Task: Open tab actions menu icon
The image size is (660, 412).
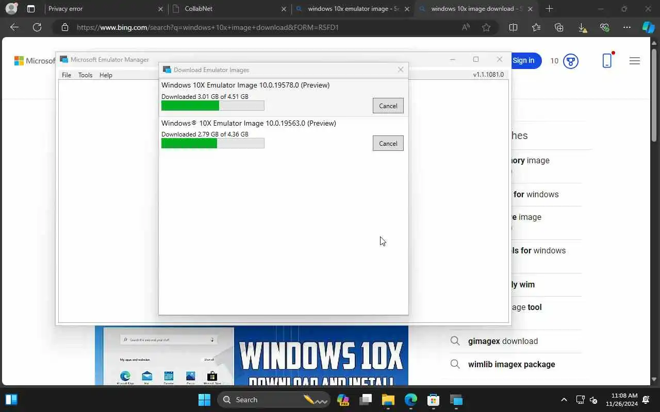Action: tap(31, 9)
